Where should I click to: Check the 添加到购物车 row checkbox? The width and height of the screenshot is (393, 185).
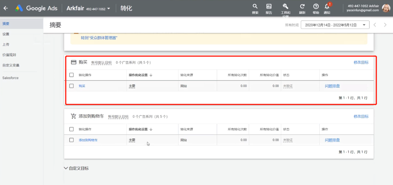71,140
